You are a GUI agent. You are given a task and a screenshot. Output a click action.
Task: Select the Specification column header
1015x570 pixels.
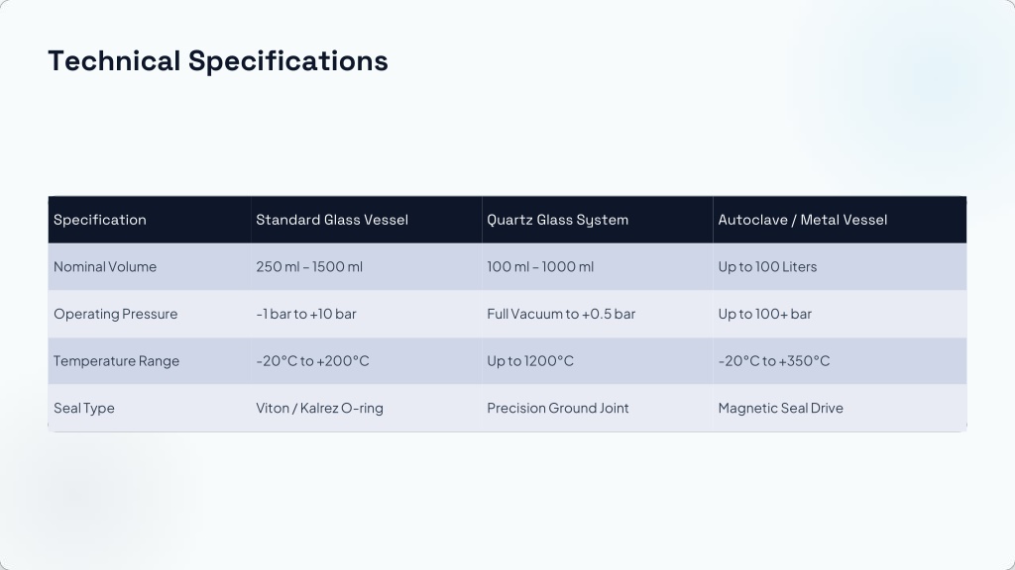(150, 220)
